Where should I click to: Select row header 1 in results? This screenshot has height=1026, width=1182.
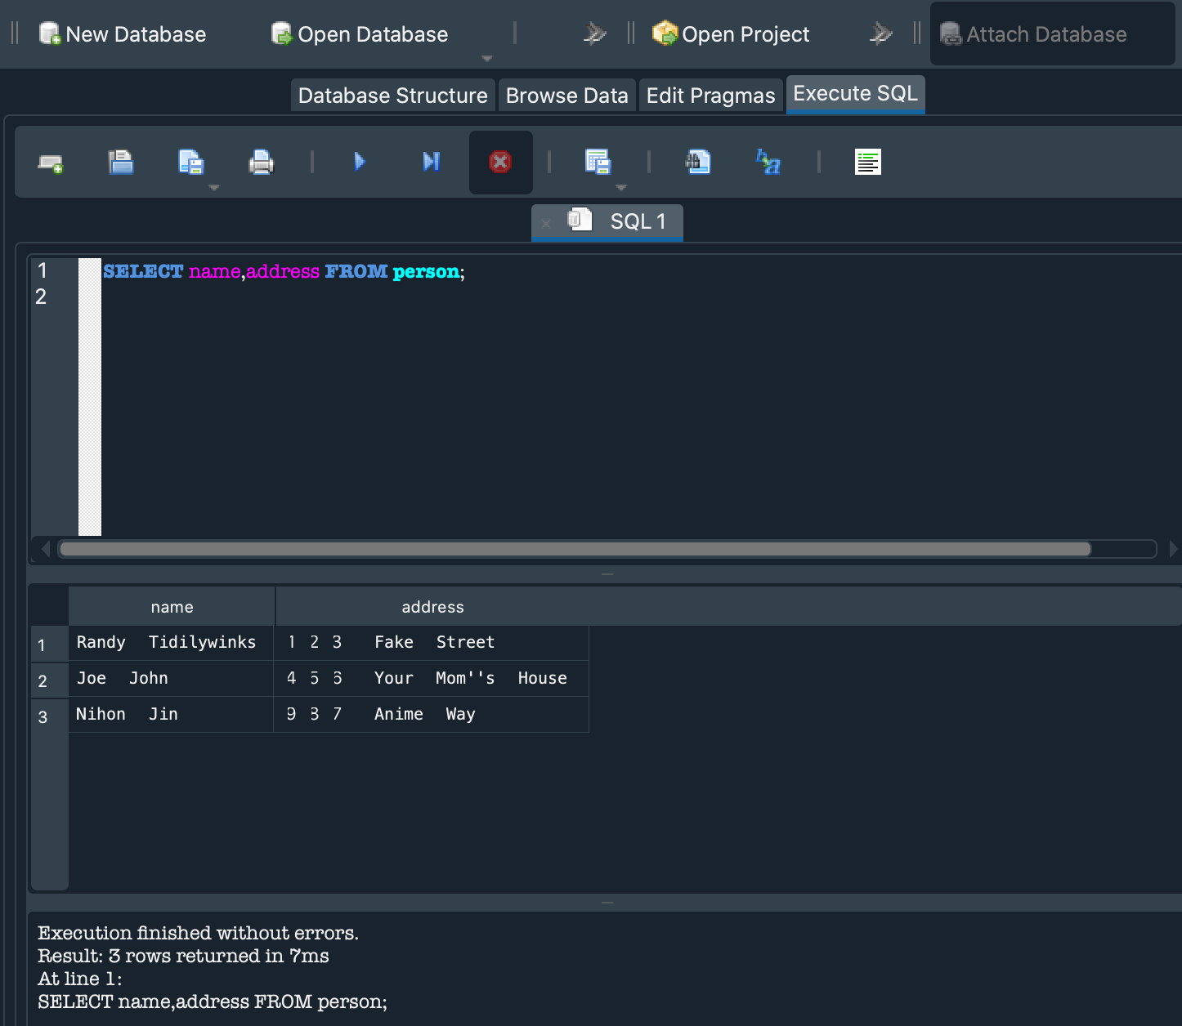[49, 645]
